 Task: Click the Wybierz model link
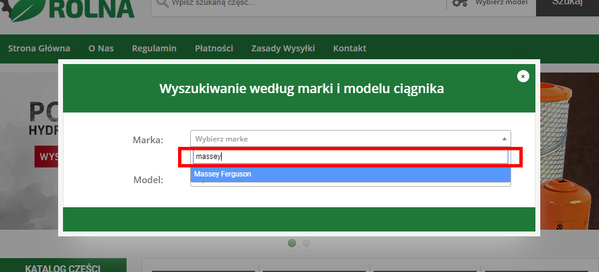[x=501, y=2]
